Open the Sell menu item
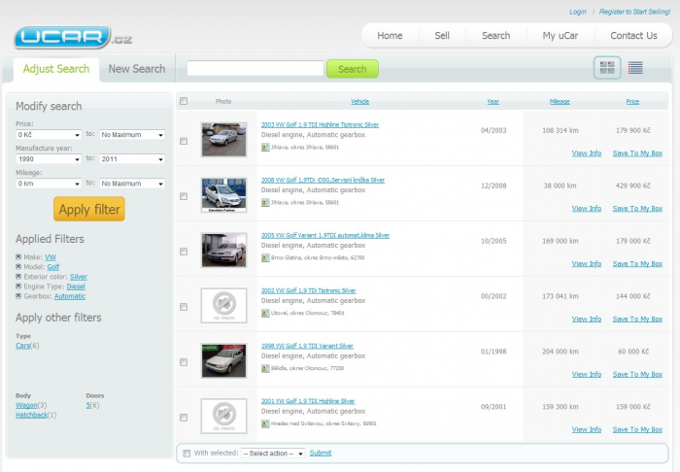The width and height of the screenshot is (680, 472). pyautogui.click(x=442, y=36)
